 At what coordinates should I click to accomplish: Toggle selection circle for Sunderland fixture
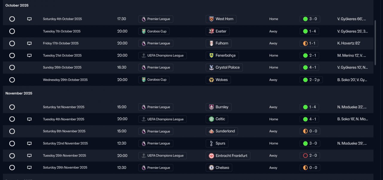coord(12,131)
